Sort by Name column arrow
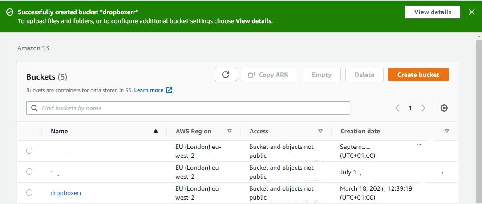This screenshot has width=482, height=204. [156, 131]
